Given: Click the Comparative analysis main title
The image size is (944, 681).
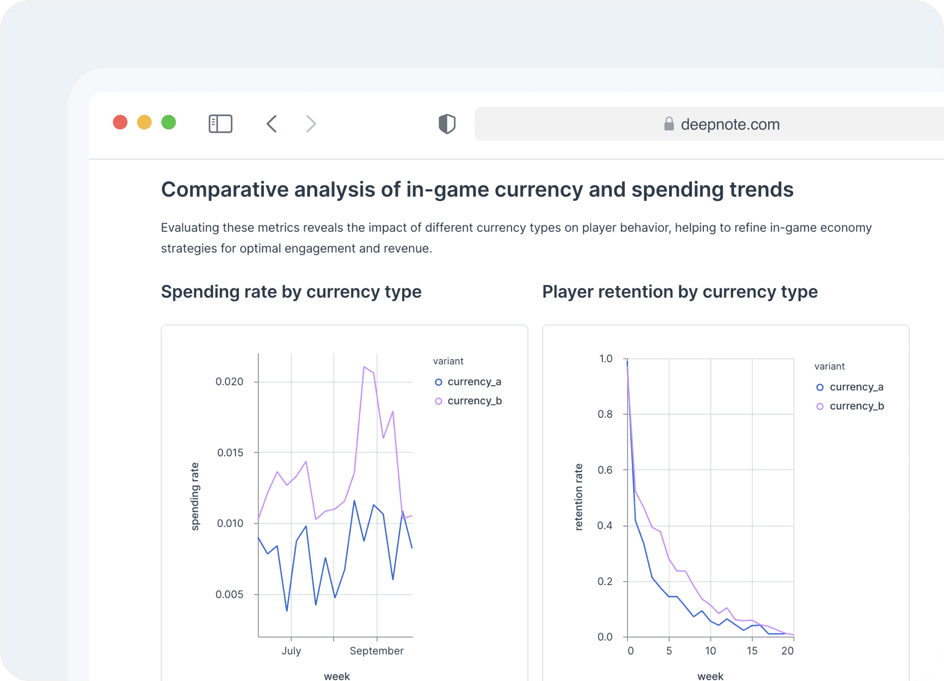Looking at the screenshot, I should tap(477, 190).
